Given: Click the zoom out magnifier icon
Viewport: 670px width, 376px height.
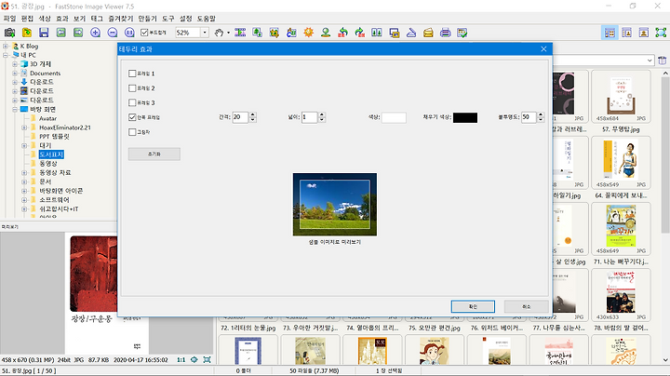Looking at the screenshot, I should 113,33.
